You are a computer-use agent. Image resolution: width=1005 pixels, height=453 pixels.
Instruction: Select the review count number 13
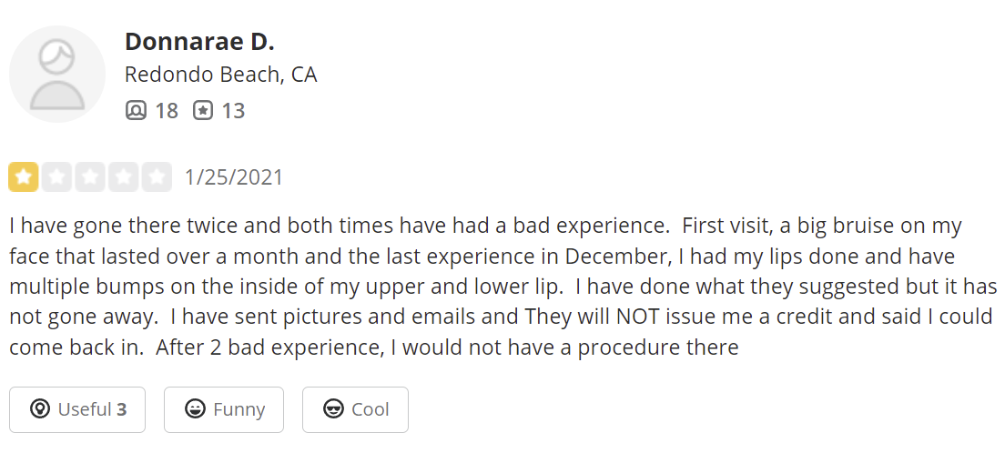(x=234, y=111)
